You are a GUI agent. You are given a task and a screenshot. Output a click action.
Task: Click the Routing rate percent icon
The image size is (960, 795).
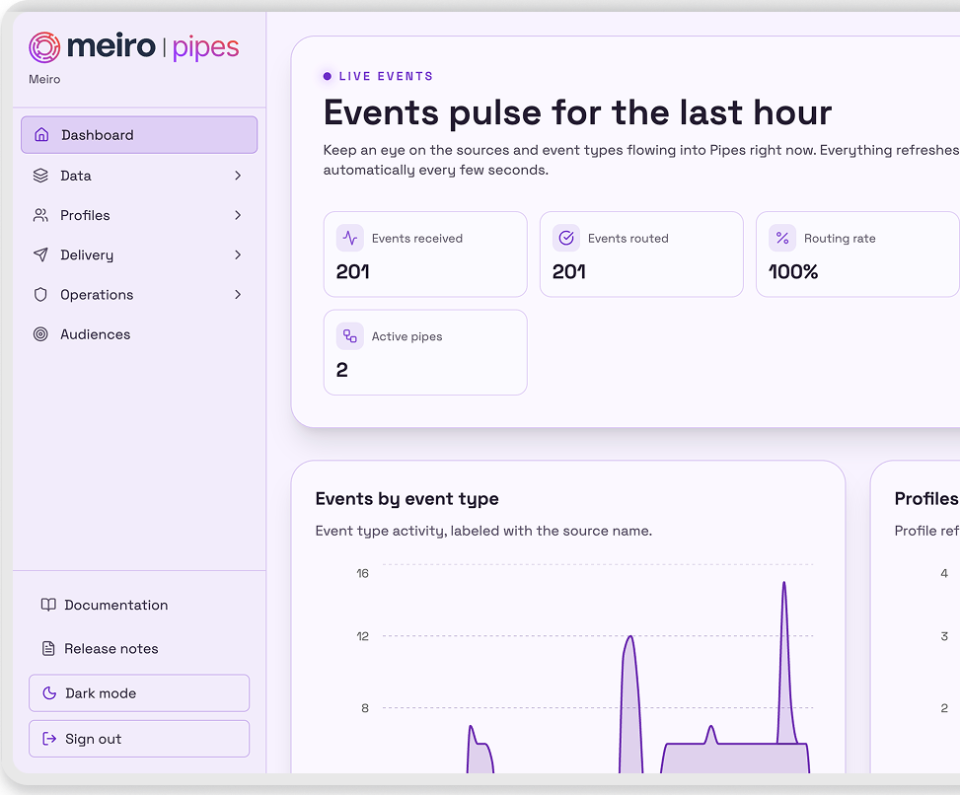click(x=782, y=238)
